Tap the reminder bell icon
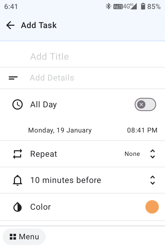Image resolution: width=165 pixels, height=247 pixels. coord(18,180)
